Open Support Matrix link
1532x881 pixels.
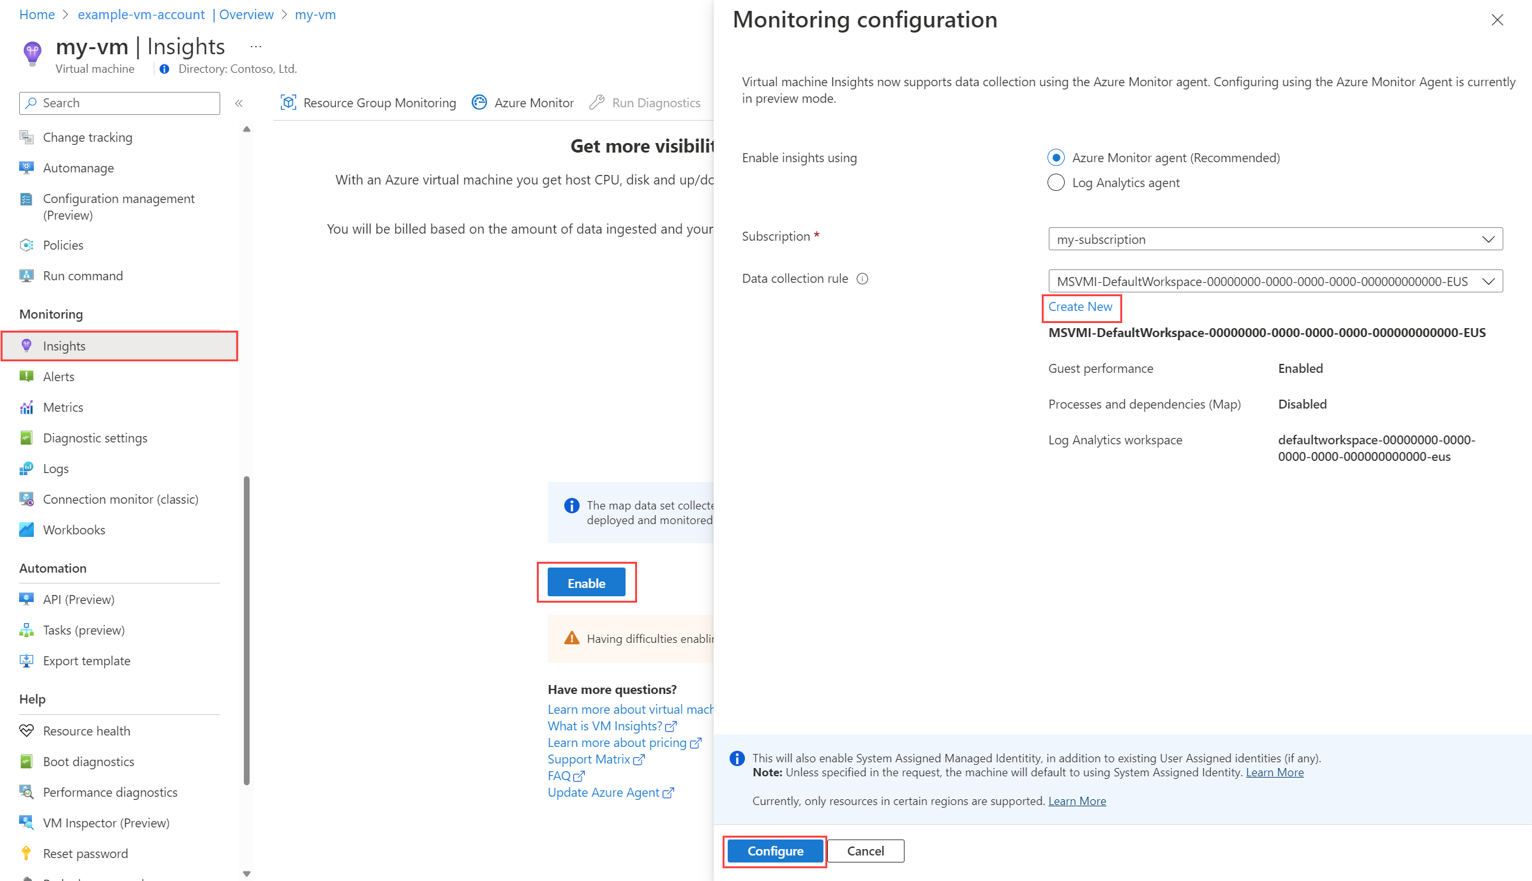(596, 760)
